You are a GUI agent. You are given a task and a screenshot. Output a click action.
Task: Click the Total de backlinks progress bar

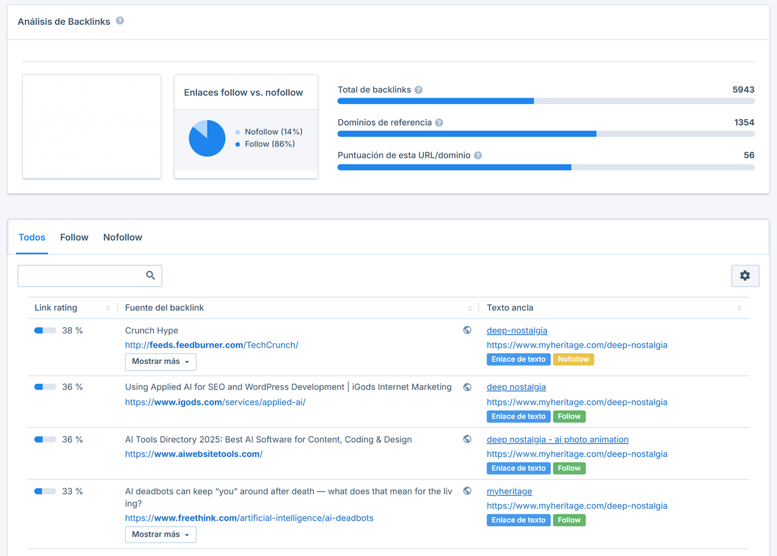(546, 101)
